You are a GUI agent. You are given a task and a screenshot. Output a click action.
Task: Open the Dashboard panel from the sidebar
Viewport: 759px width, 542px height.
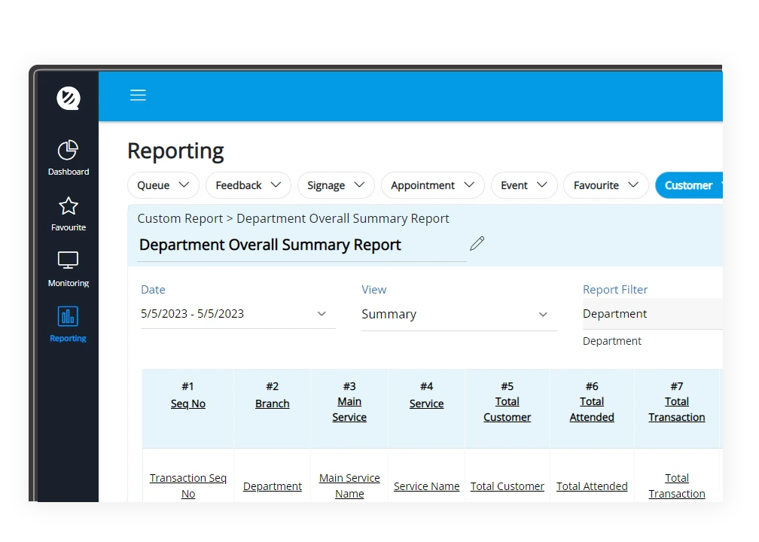click(x=68, y=157)
